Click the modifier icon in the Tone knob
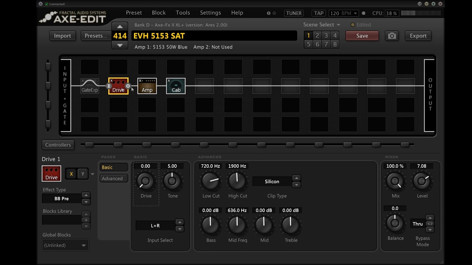 pyautogui.click(x=172, y=181)
